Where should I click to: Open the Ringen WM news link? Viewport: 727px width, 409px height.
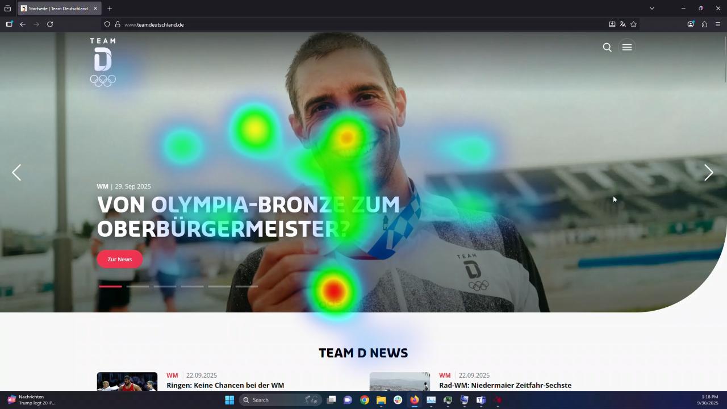pos(225,385)
